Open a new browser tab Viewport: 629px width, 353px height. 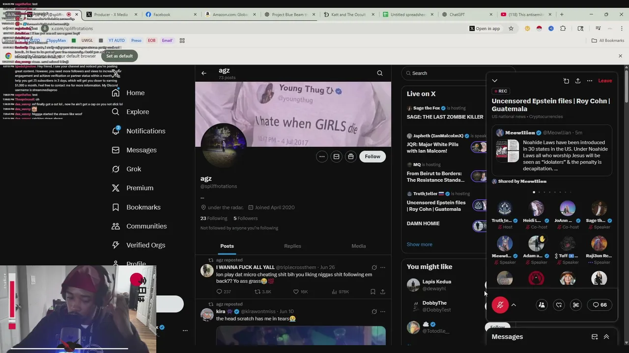pyautogui.click(x=562, y=15)
